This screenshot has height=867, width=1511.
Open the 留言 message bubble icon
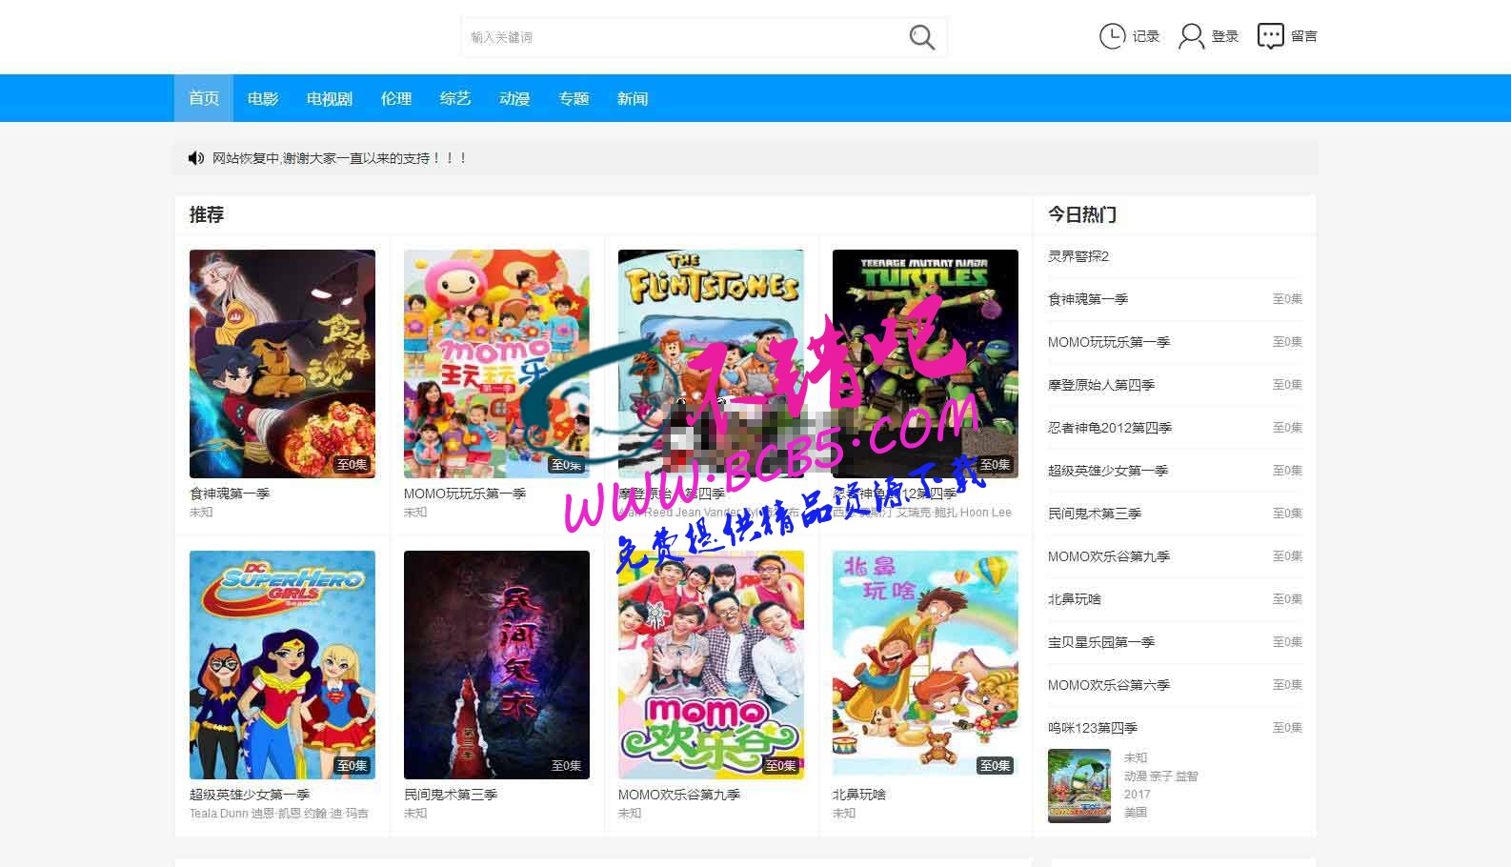click(1270, 36)
